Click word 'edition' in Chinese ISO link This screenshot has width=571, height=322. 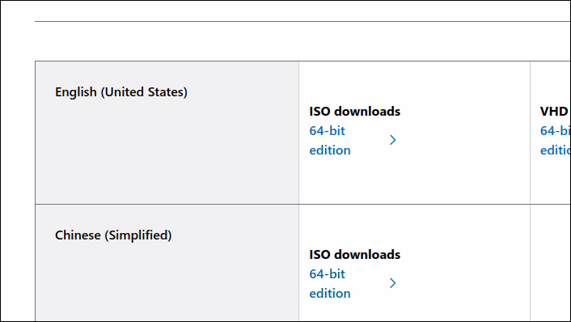[330, 293]
